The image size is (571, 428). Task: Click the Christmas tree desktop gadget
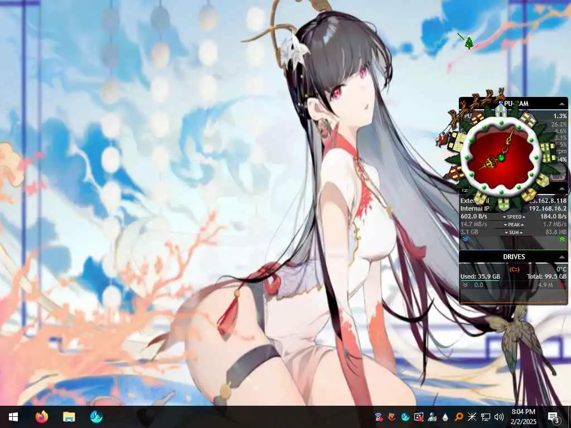click(469, 42)
